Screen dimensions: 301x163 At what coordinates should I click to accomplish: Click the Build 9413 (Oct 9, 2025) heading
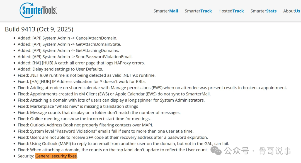39,29
